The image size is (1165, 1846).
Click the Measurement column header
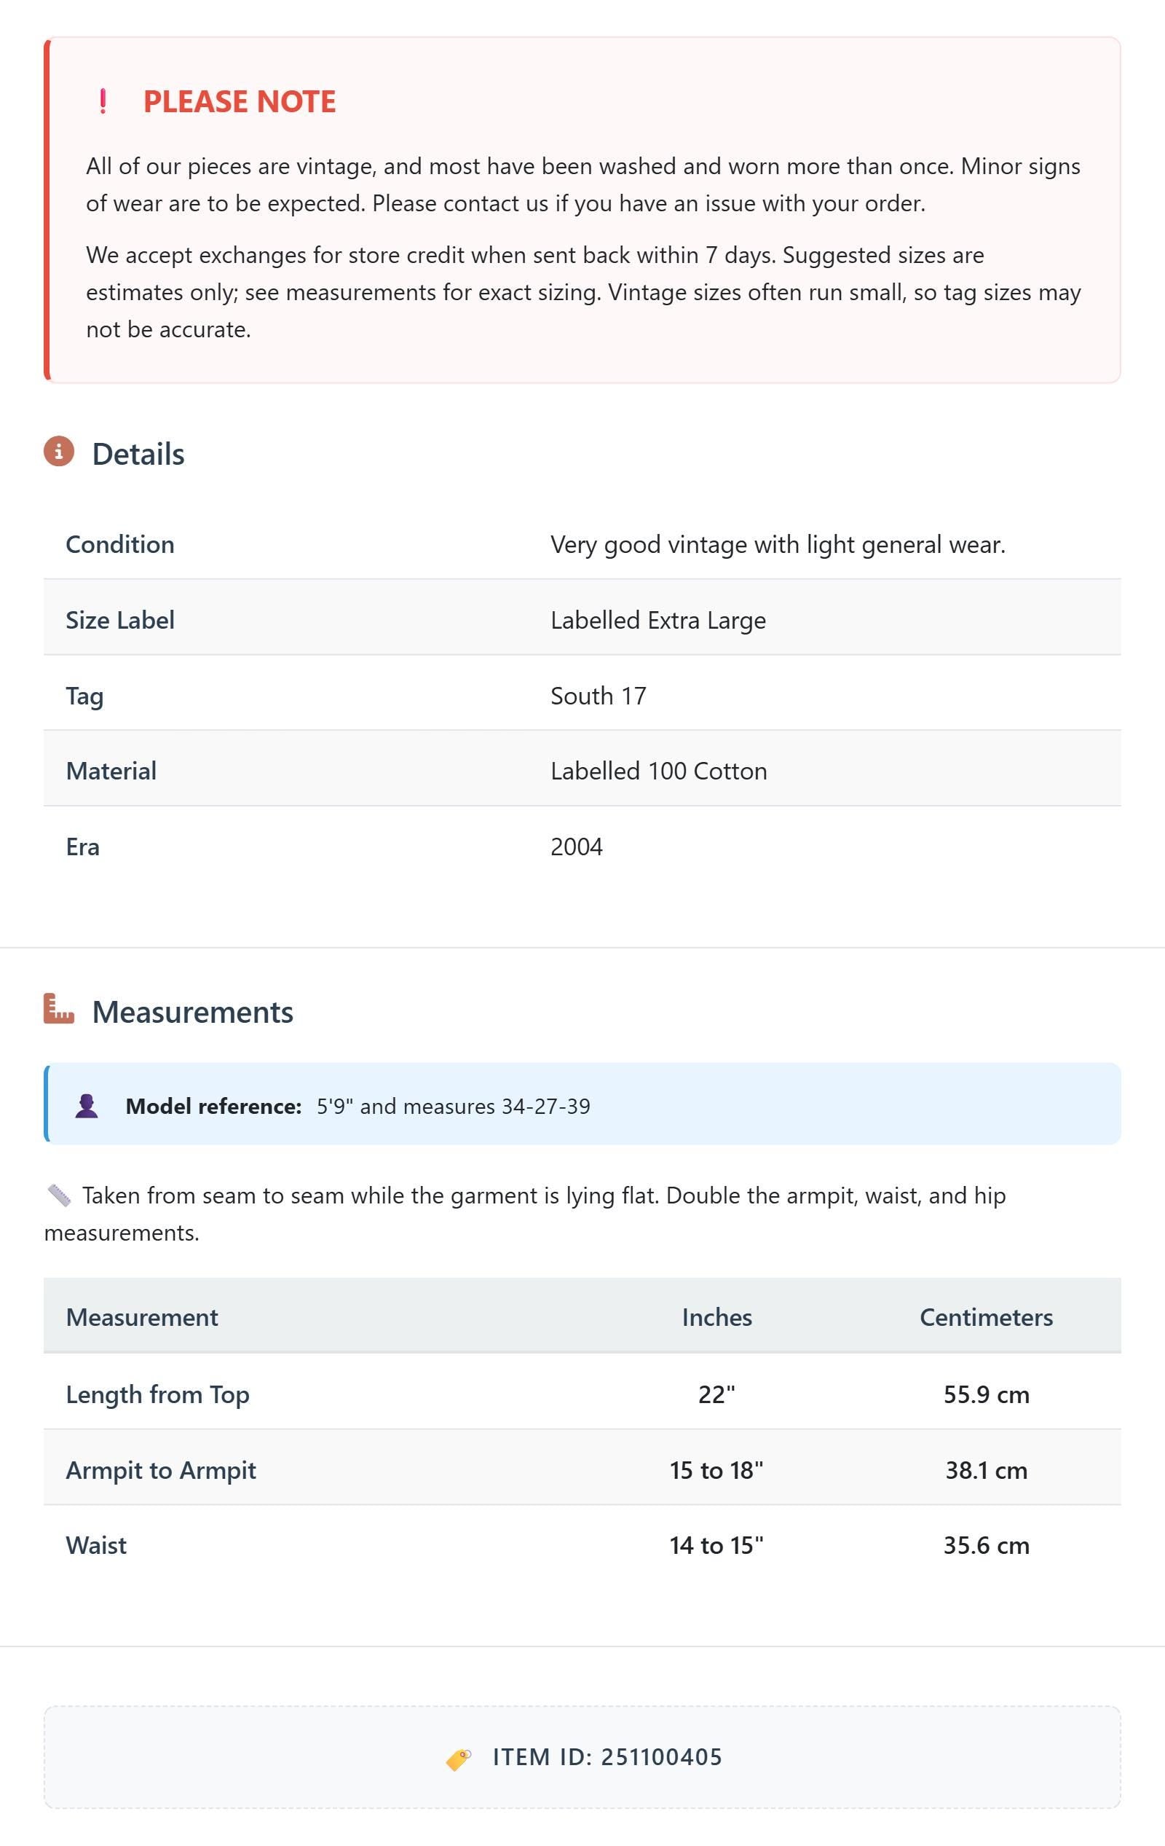click(x=142, y=1317)
